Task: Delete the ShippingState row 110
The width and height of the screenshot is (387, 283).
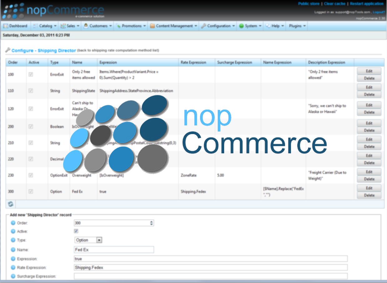Action: click(x=369, y=95)
